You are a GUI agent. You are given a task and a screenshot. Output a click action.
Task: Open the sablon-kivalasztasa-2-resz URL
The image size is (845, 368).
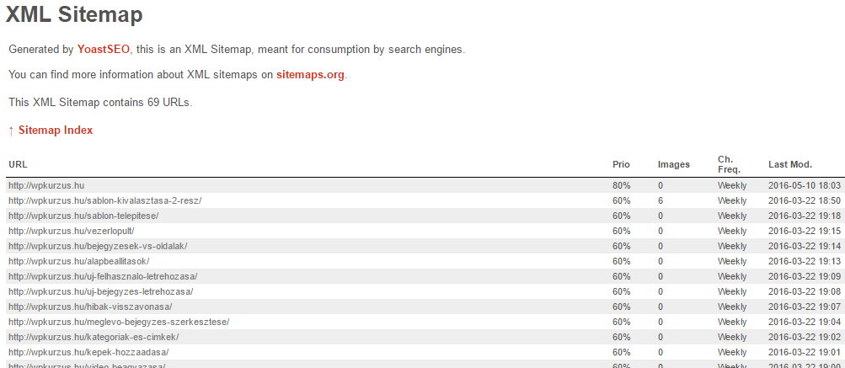tap(104, 200)
